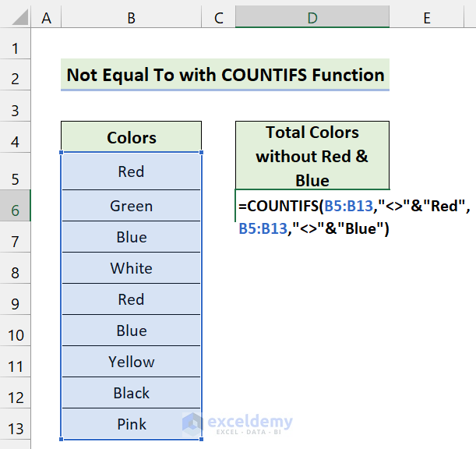Select the "Total Colors without Red & Blue" header

coord(312,156)
